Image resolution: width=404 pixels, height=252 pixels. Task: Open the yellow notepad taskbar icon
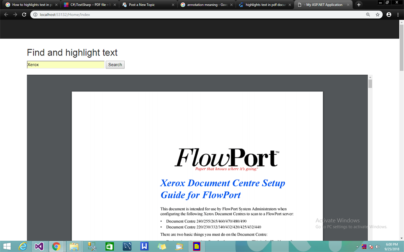(x=196, y=246)
